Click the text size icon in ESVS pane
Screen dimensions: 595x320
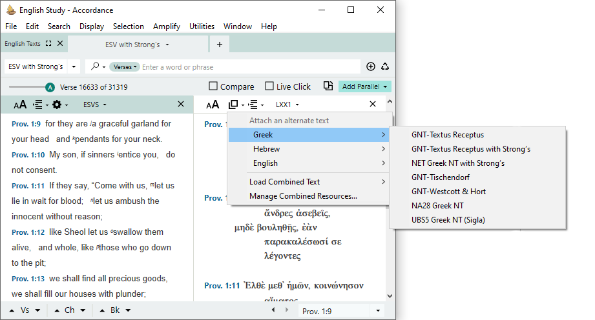(x=20, y=105)
